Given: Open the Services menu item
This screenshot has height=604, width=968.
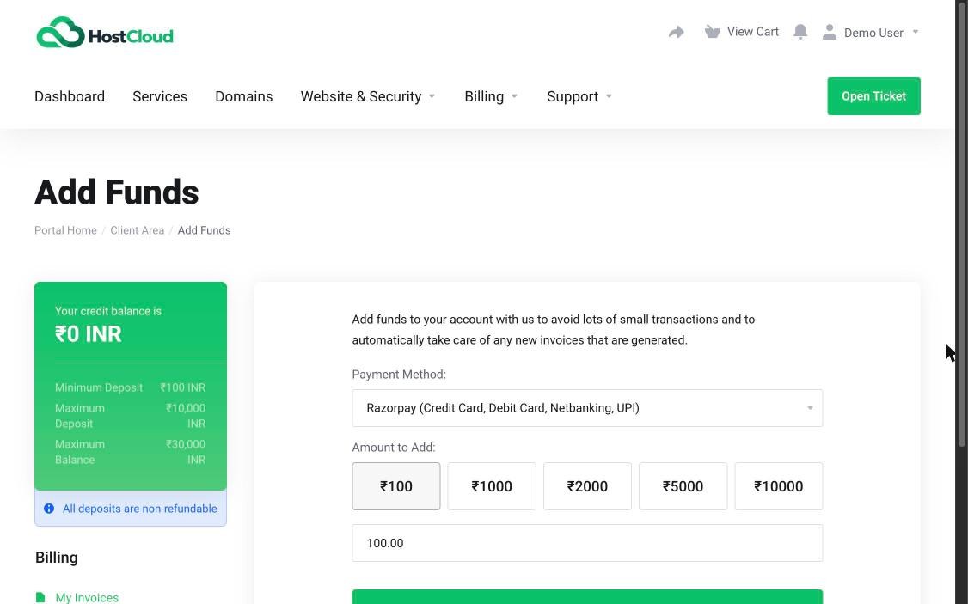Looking at the screenshot, I should 160,96.
